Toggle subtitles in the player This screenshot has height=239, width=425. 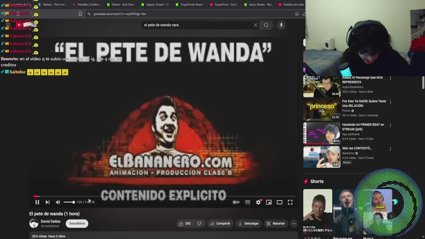click(248, 202)
